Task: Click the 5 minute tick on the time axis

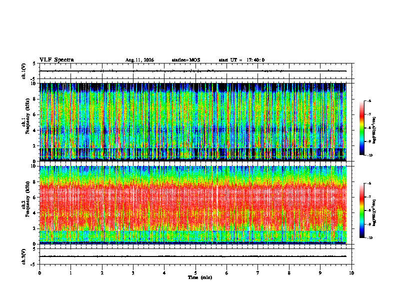Action: coord(195,273)
